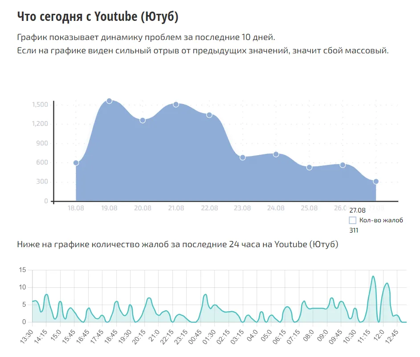Click the 23:15 time label

(181, 337)
